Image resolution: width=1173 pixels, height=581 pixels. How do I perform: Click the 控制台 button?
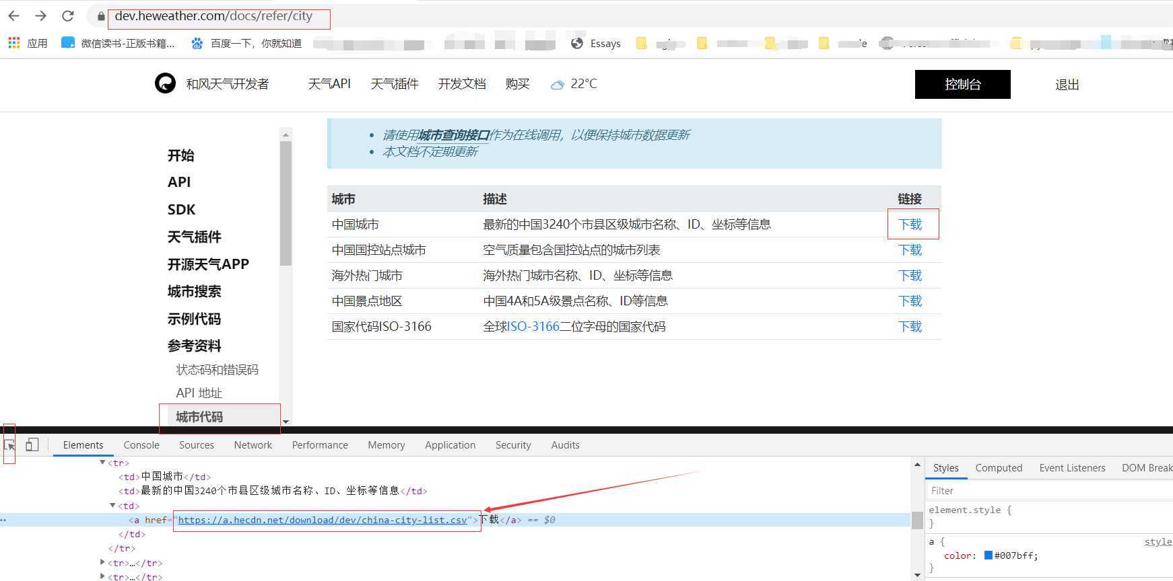click(963, 84)
